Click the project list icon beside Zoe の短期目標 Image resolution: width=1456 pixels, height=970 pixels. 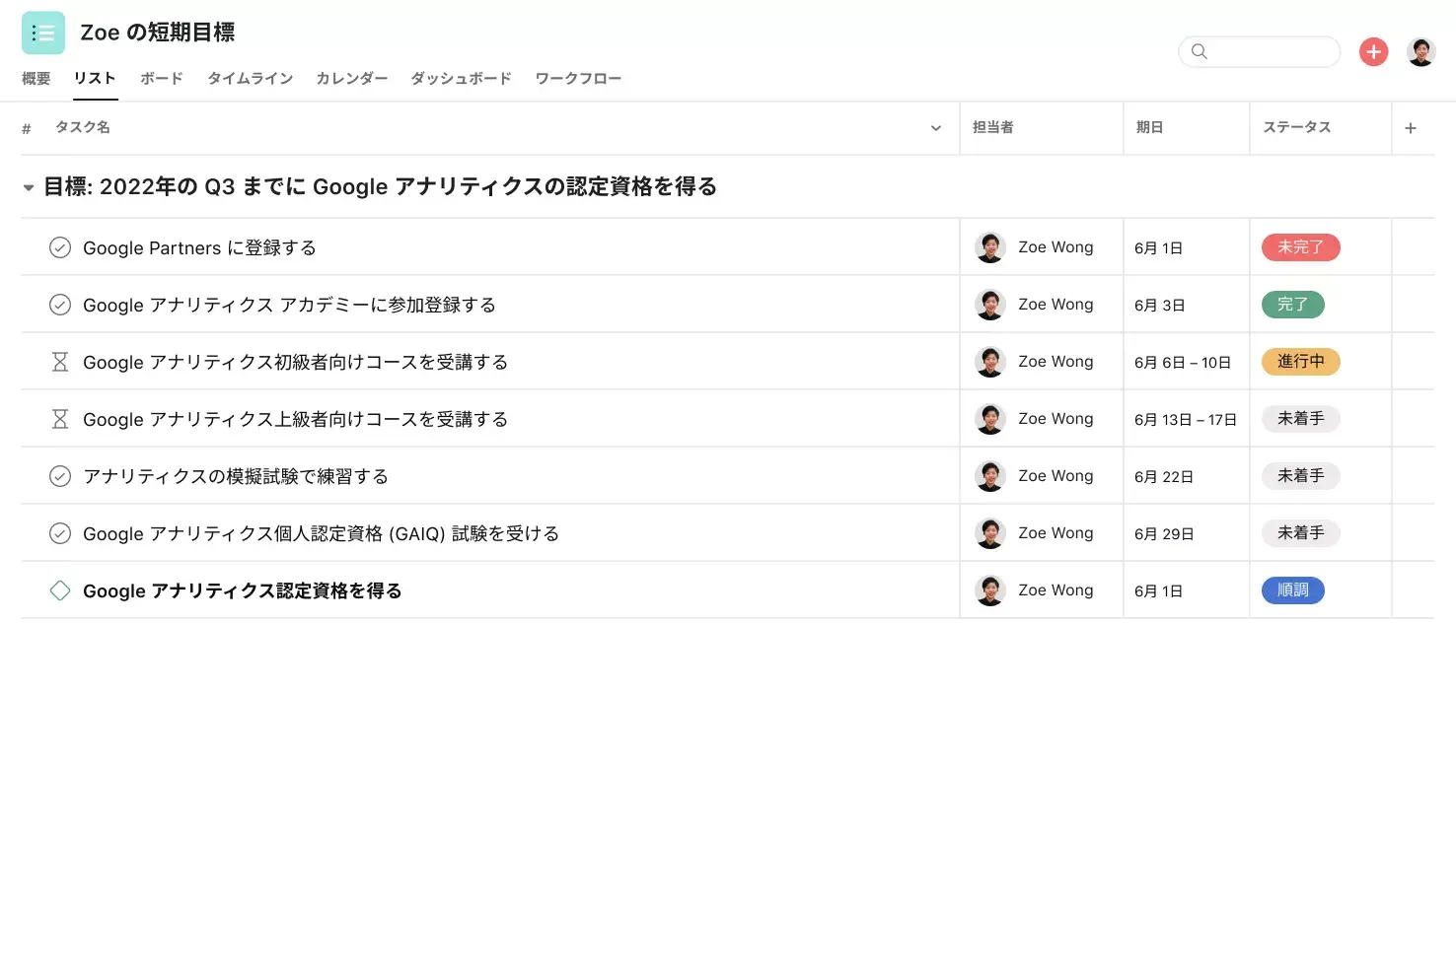43,33
